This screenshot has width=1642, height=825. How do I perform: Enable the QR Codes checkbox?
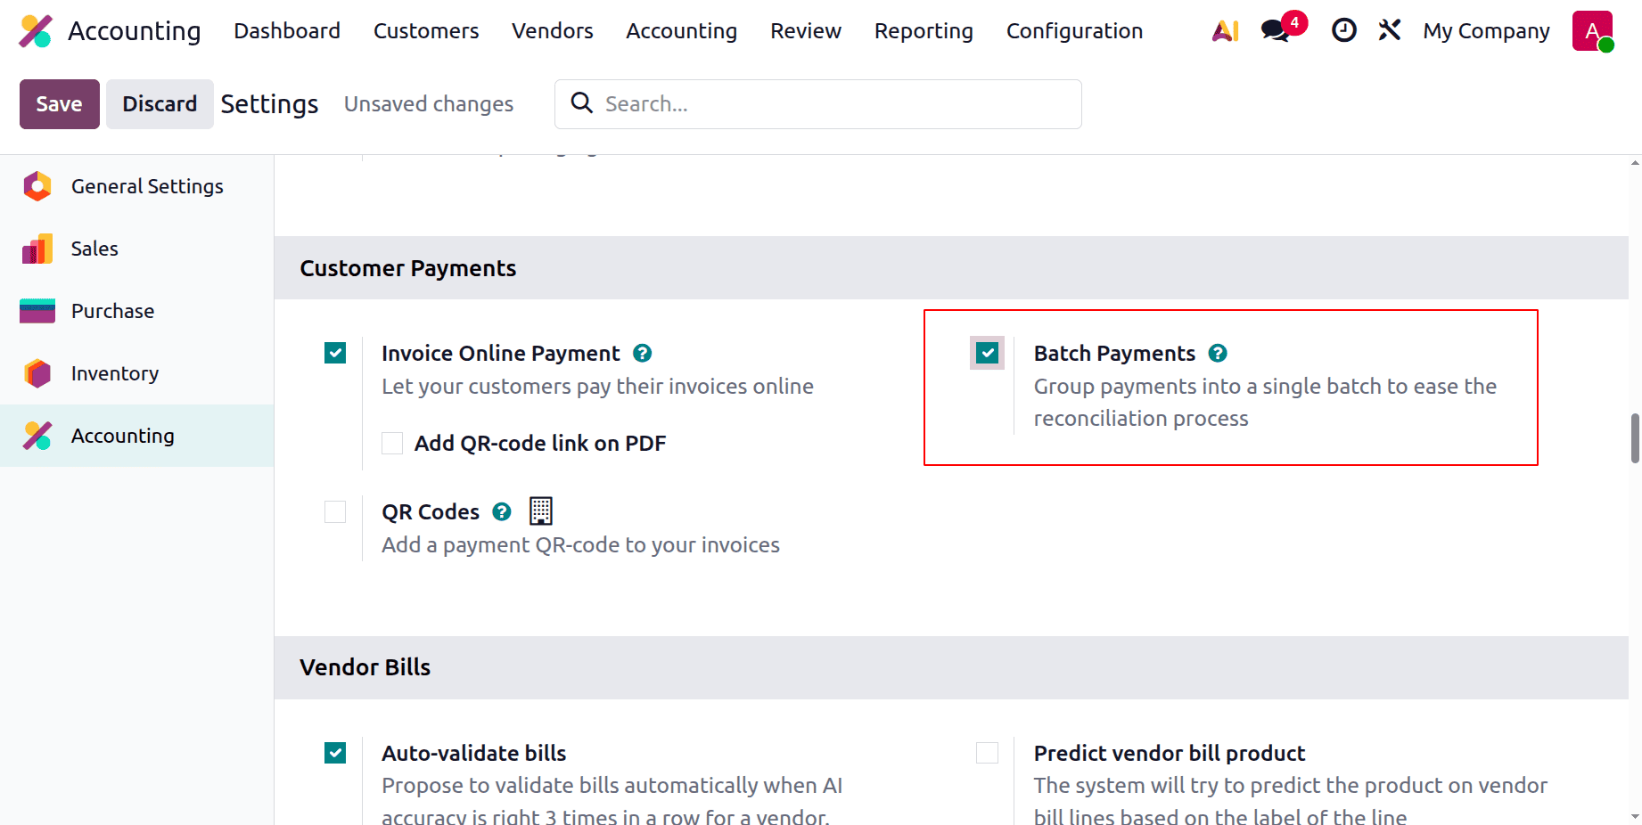click(335, 512)
